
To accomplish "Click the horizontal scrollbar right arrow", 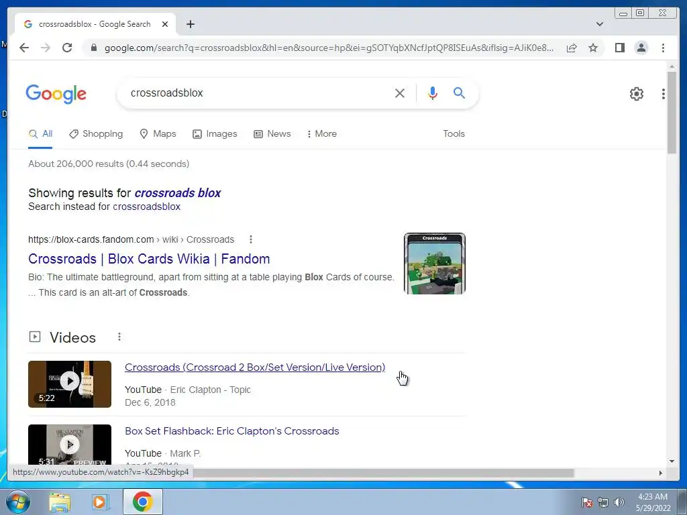I will 661,473.
